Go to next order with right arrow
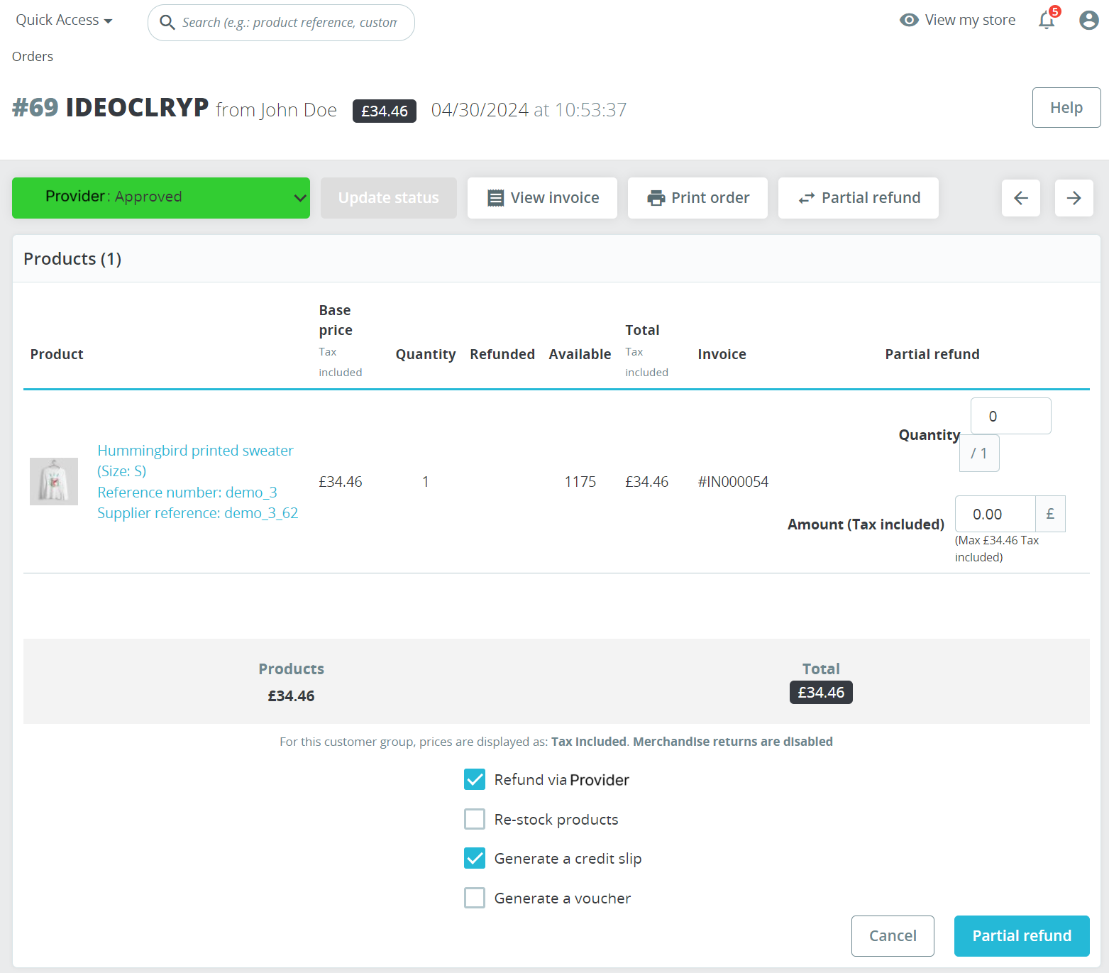The width and height of the screenshot is (1109, 973). click(1074, 198)
